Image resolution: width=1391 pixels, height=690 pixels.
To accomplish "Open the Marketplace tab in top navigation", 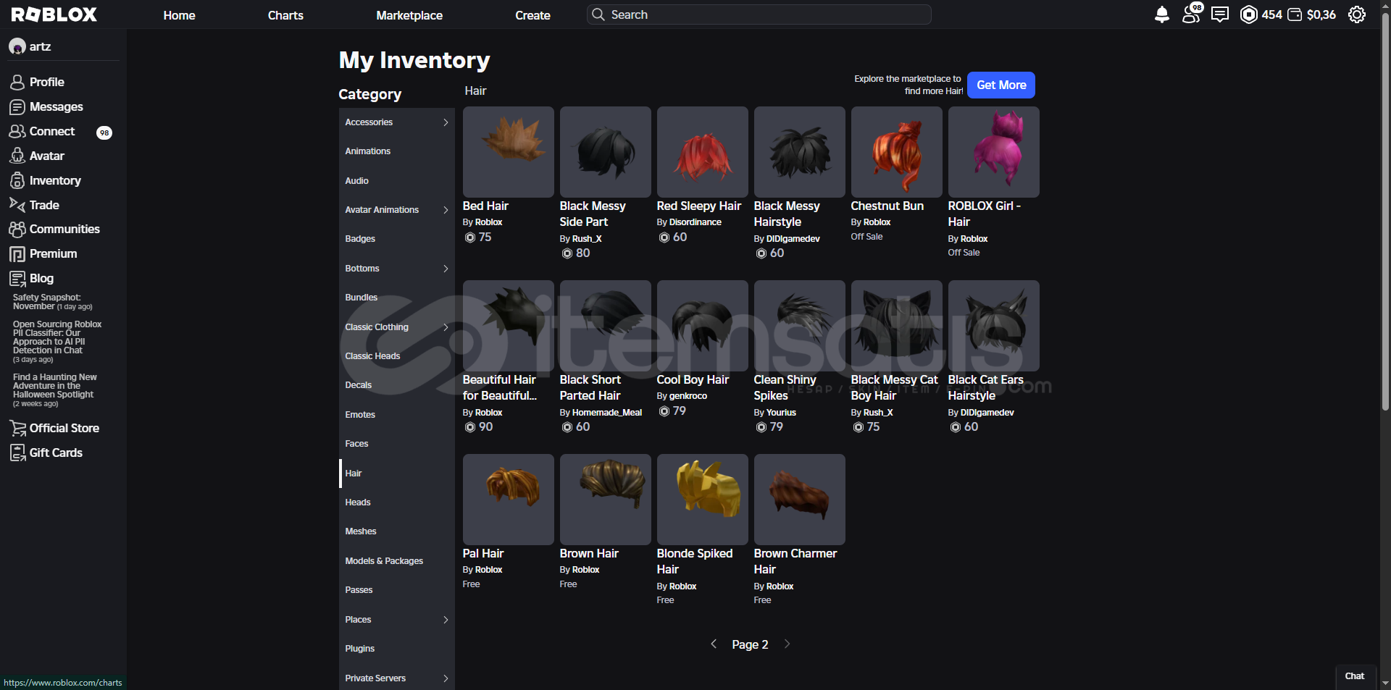I will [x=409, y=15].
